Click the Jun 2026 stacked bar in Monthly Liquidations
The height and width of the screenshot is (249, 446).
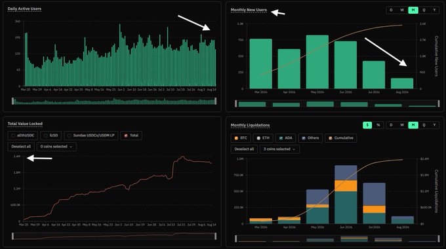pyautogui.click(x=346, y=195)
